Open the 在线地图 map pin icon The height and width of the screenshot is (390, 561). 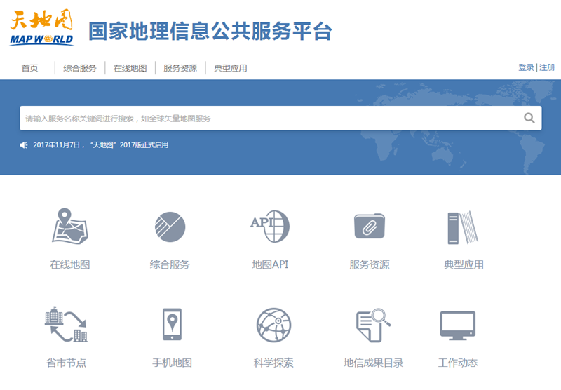pos(70,227)
